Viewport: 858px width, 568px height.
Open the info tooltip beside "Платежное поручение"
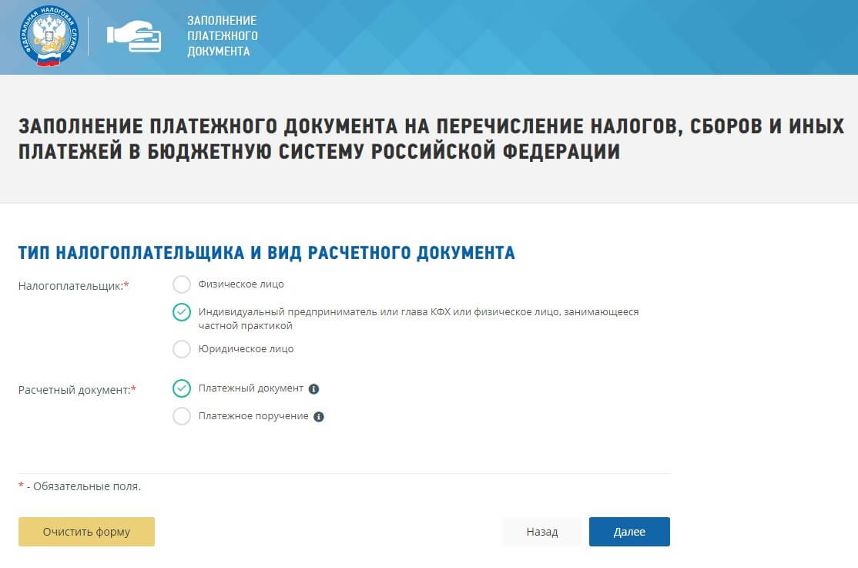tap(320, 416)
